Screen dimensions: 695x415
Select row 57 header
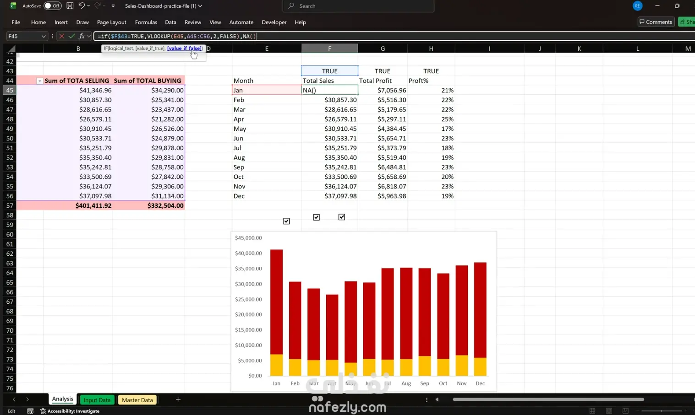click(10, 205)
